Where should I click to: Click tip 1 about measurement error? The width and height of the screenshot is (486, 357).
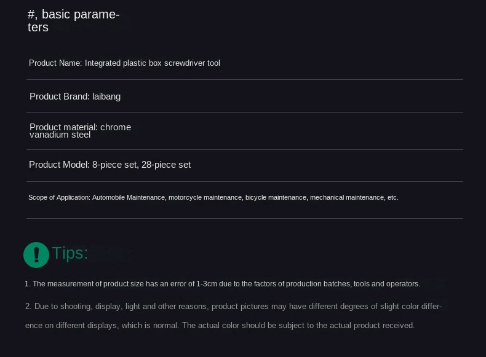tap(222, 284)
